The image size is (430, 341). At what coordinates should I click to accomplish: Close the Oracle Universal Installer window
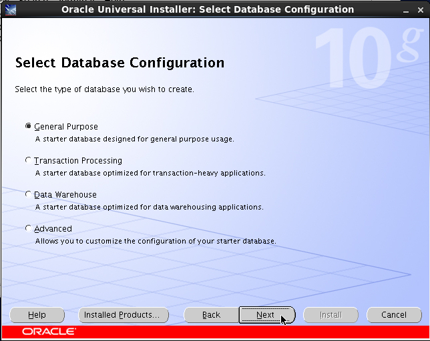421,10
